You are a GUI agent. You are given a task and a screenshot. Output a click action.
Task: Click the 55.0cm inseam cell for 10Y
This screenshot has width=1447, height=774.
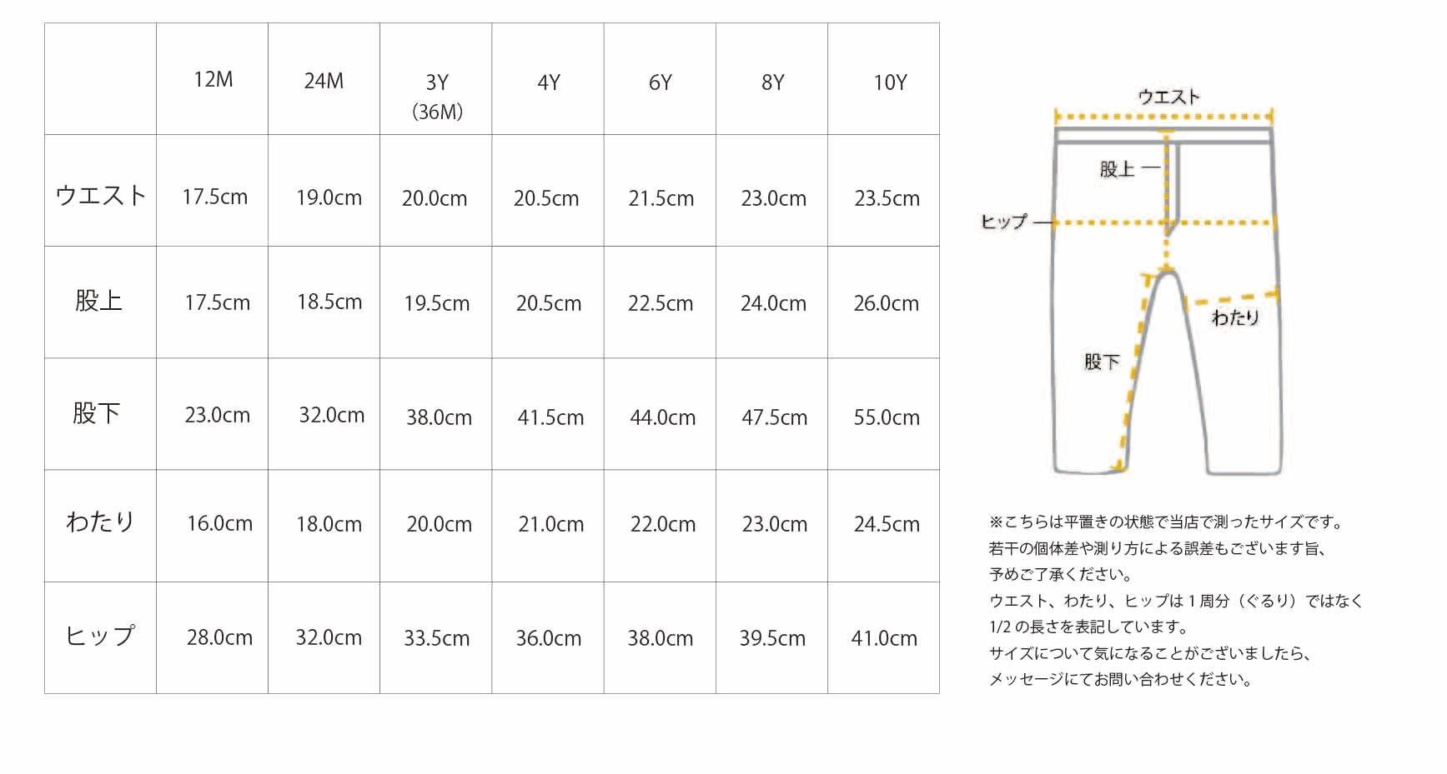tap(886, 417)
